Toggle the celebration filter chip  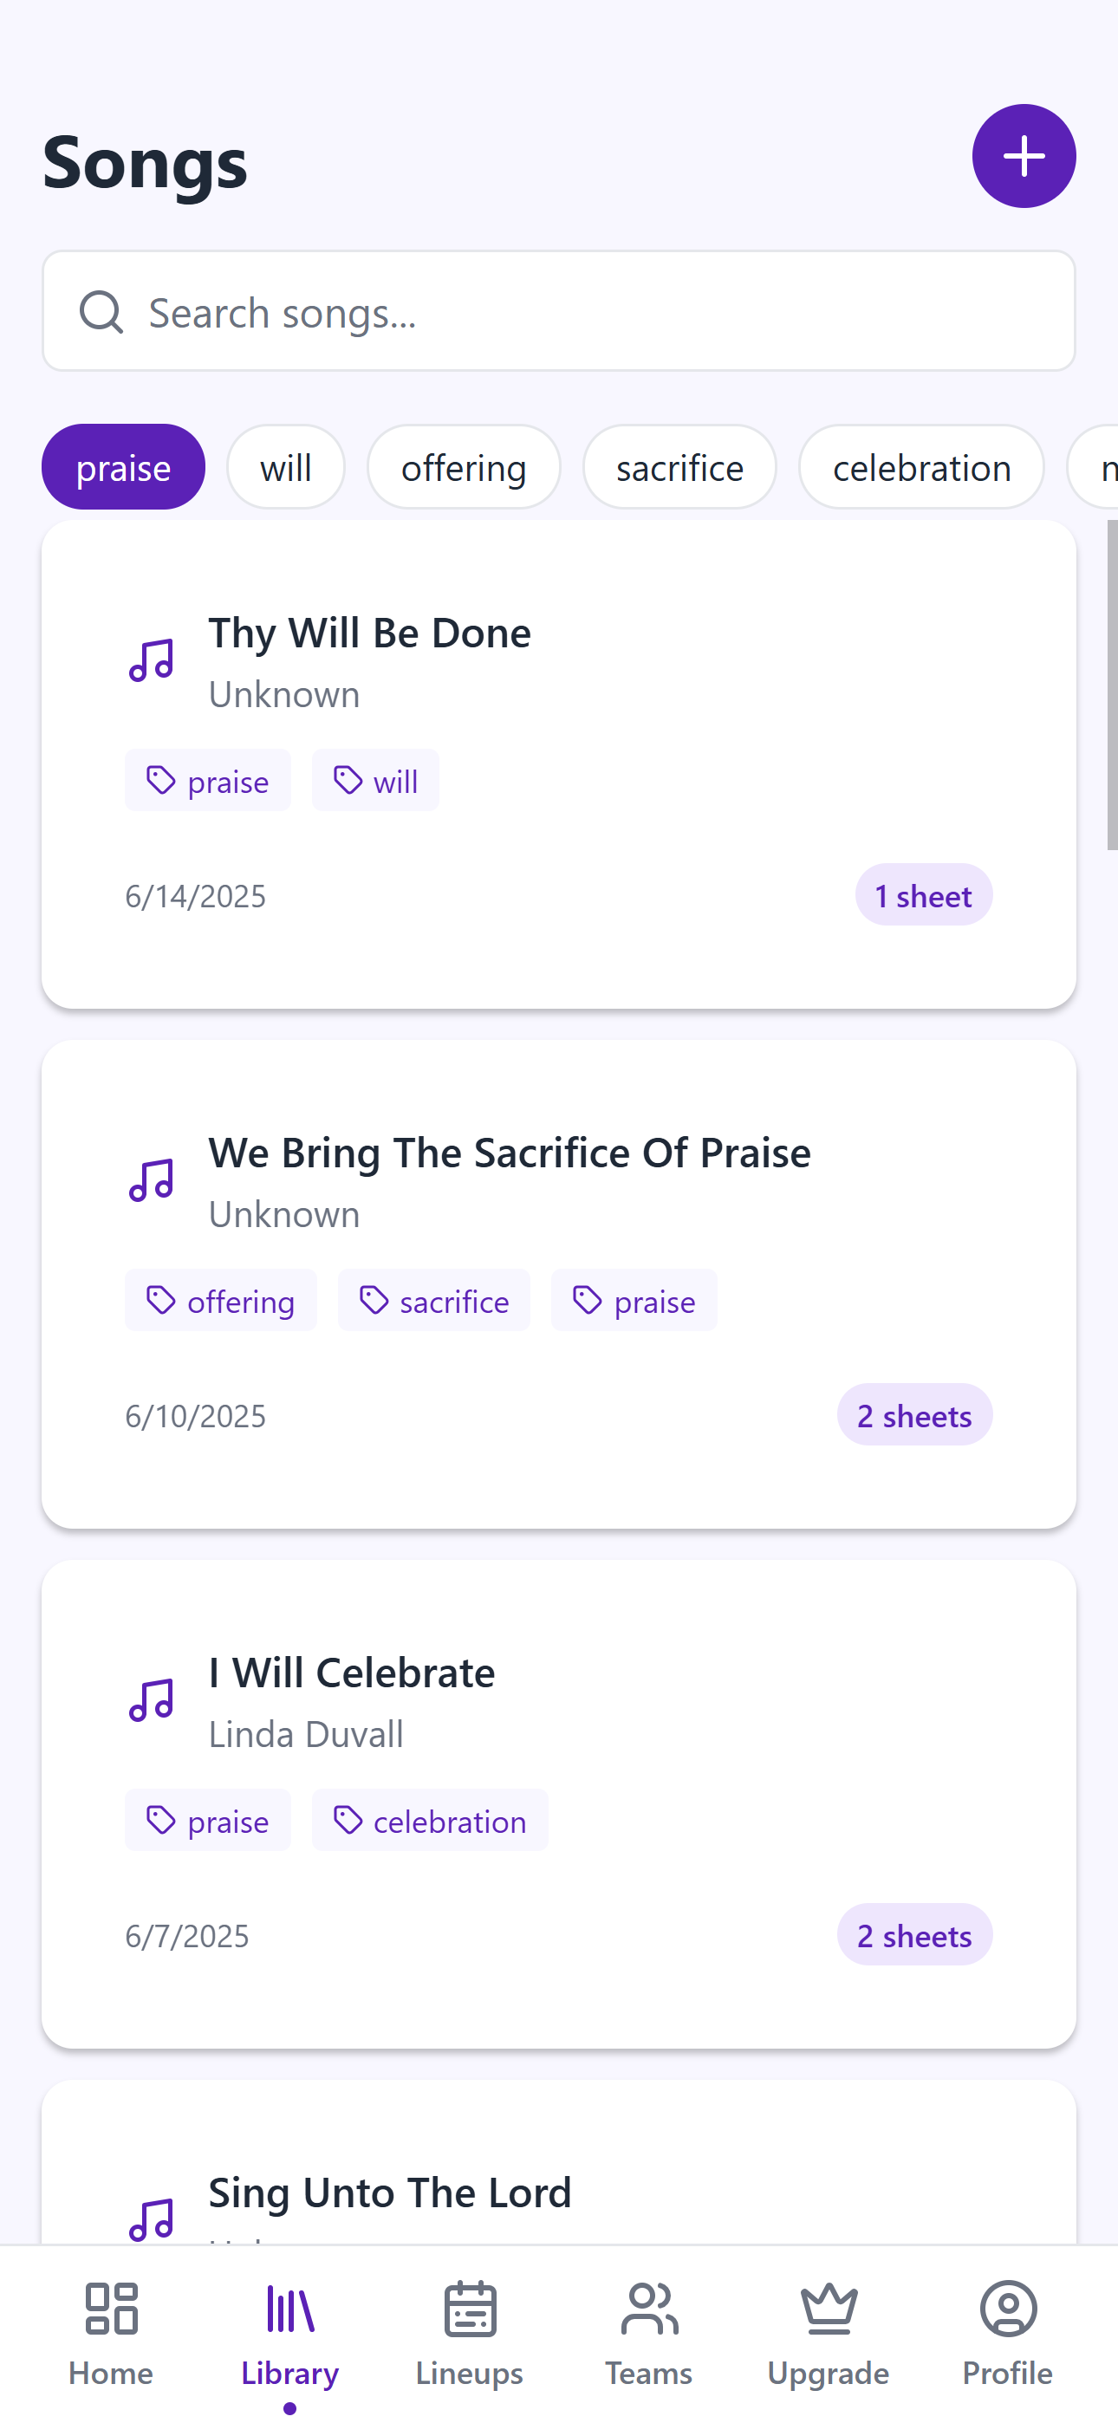[921, 467]
